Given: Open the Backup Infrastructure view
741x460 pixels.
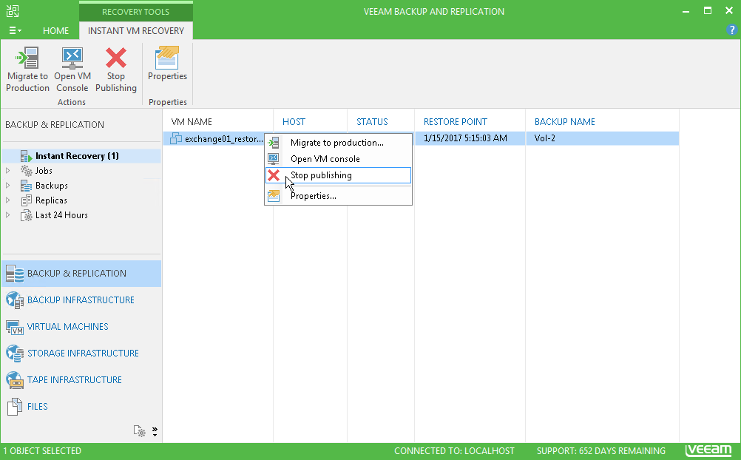Looking at the screenshot, I should [x=81, y=300].
